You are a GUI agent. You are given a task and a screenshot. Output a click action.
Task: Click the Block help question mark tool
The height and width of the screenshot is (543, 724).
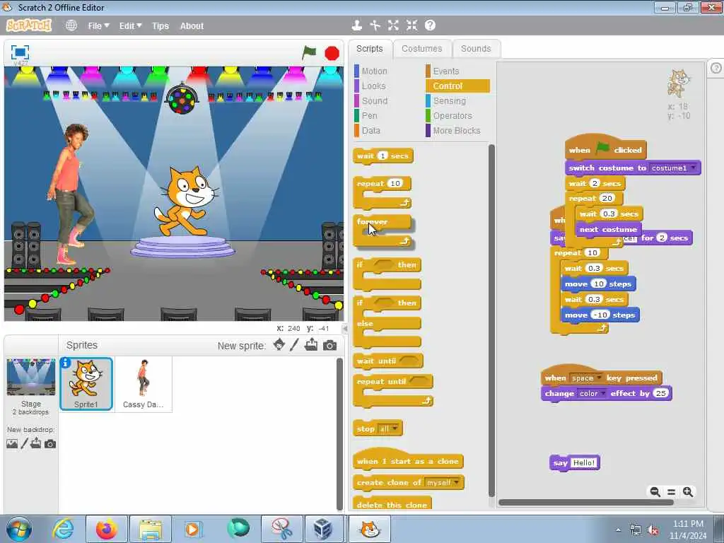pos(430,25)
